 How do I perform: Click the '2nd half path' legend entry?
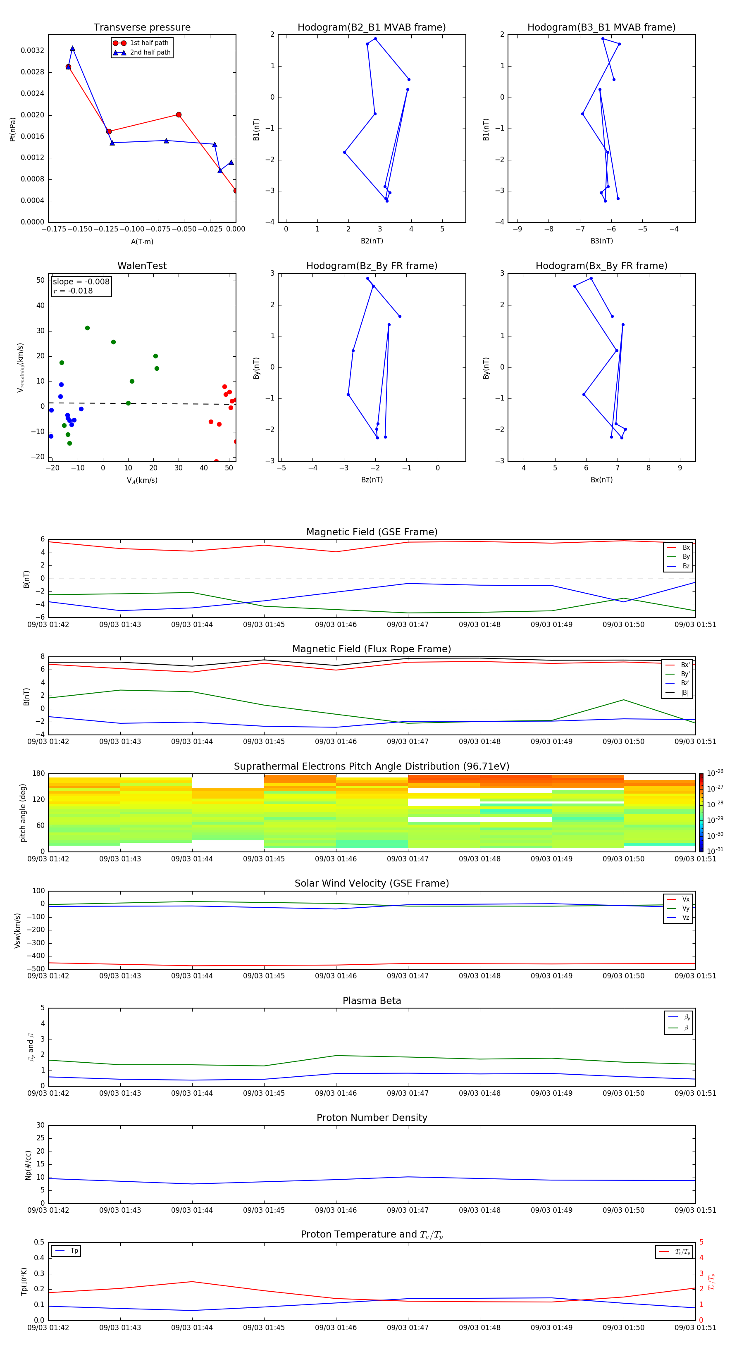click(142, 52)
